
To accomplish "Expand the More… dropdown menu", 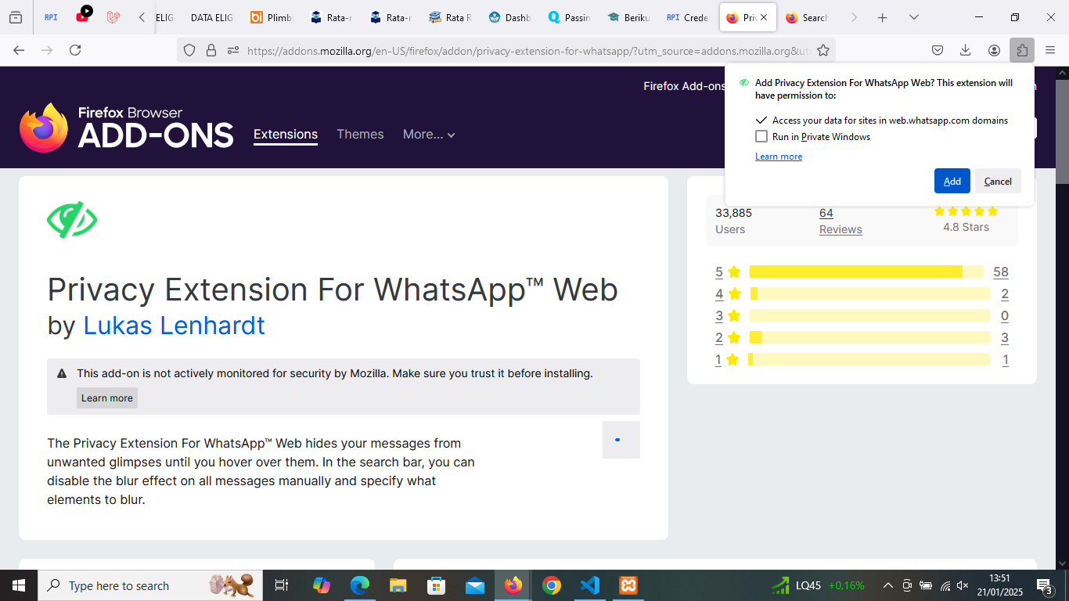I will [x=429, y=134].
